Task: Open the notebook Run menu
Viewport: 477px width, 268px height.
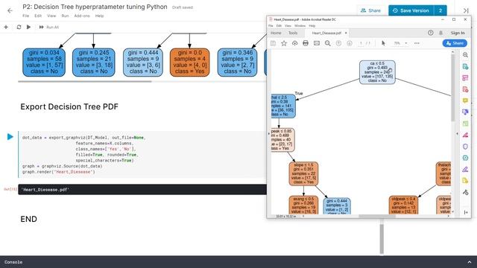Action: [x=65, y=16]
